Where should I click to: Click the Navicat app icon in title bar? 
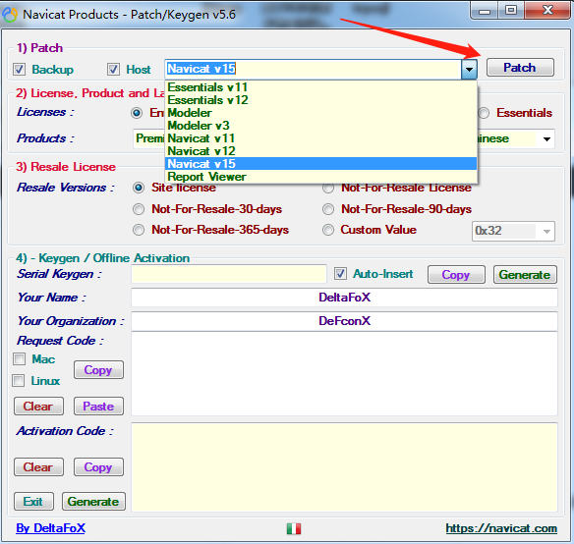[x=10, y=15]
